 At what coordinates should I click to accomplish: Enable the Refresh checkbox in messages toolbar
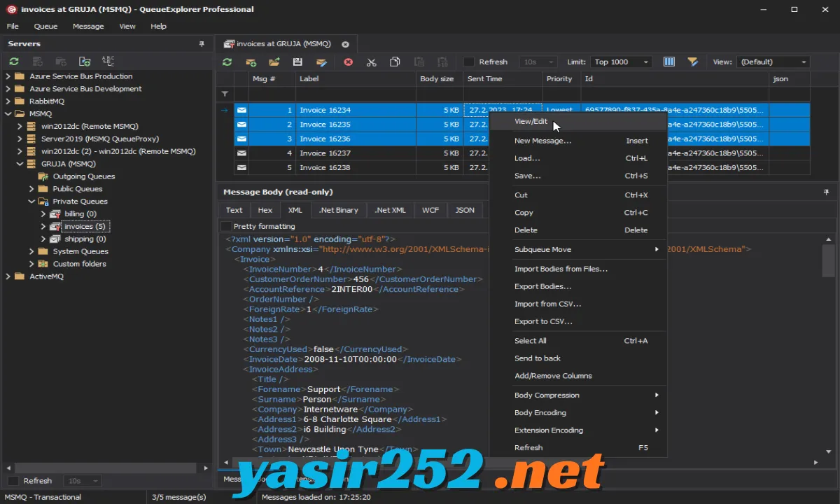[x=469, y=62]
